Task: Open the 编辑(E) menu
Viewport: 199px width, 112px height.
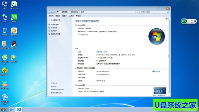Action: coord(58,16)
